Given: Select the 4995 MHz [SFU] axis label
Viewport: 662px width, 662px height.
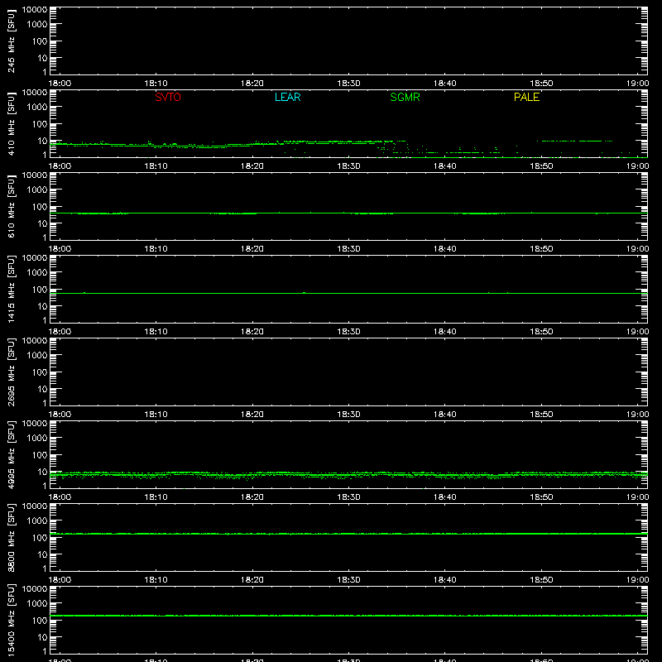Looking at the screenshot, I should tap(11, 454).
